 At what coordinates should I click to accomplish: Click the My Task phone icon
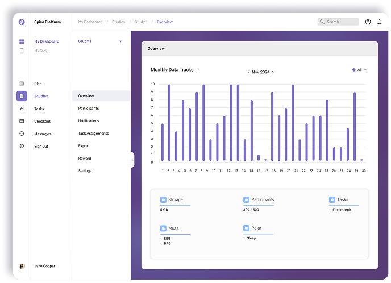22,51
